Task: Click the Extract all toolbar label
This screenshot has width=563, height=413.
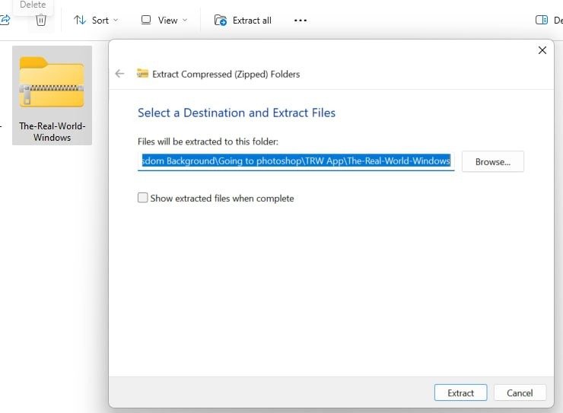Action: coord(252,21)
